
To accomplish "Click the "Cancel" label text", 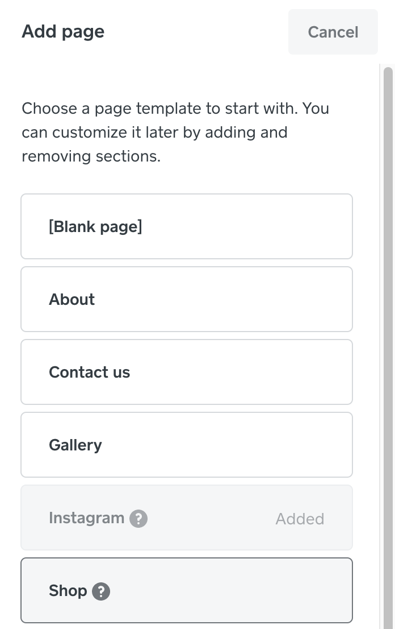I will click(333, 32).
